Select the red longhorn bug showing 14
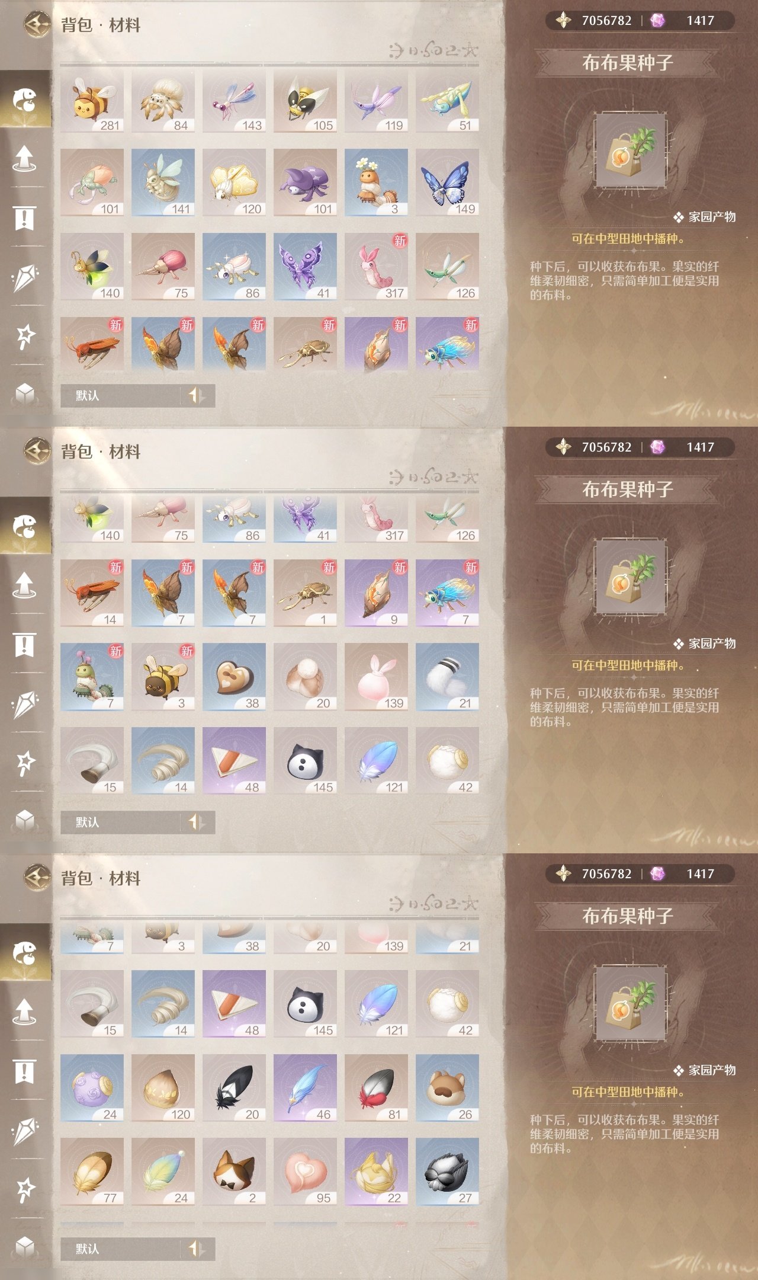 [92, 593]
